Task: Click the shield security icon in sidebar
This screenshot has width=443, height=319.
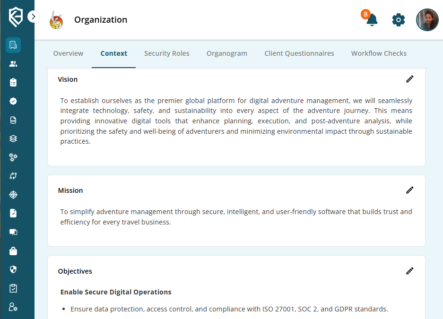Action: [x=13, y=269]
